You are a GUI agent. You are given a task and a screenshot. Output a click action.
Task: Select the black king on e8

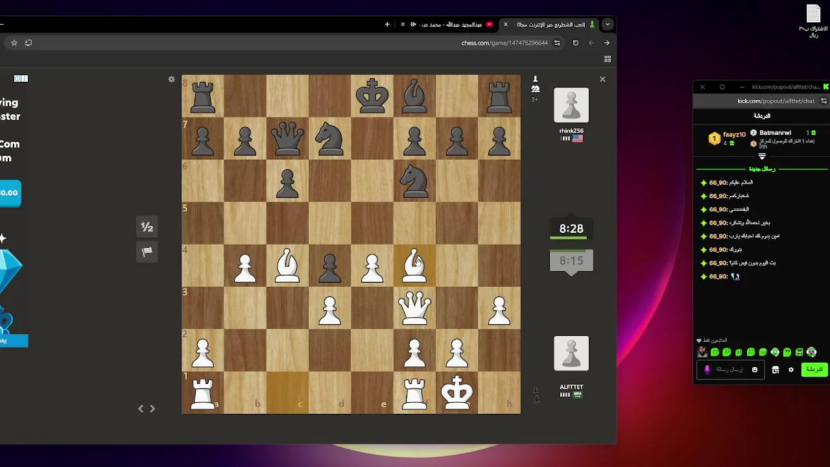click(372, 96)
